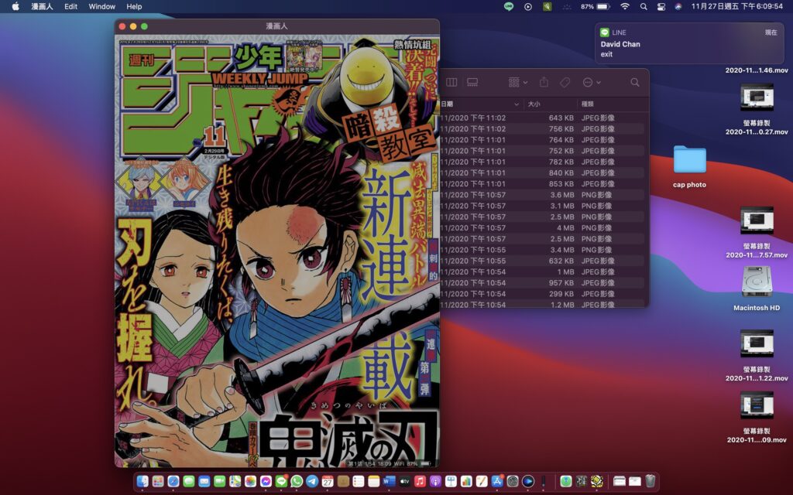793x495 pixels.
Task: Click the menu bar date and time
Action: click(737, 6)
